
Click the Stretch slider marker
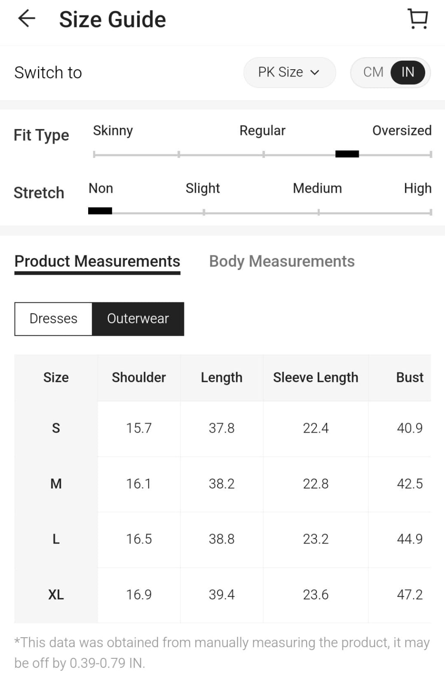pyautogui.click(x=100, y=211)
